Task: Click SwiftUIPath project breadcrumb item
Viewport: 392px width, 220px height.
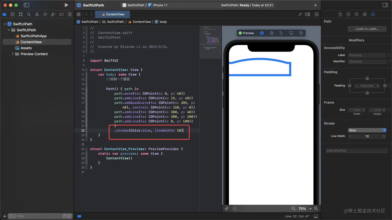Action: click(x=87, y=22)
